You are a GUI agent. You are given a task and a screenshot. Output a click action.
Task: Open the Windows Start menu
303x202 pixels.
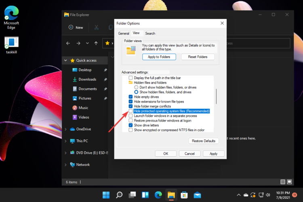[106, 195]
